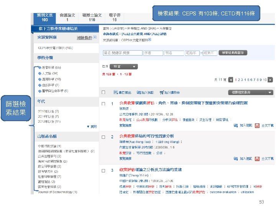Filter by publication 政治科學論叢 (2)

click(49, 166)
